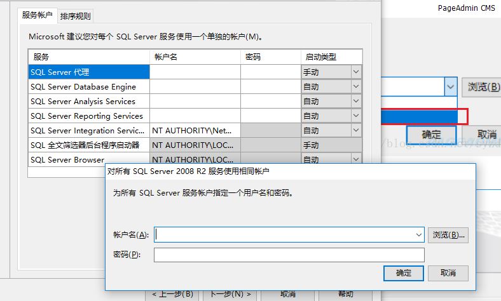Viewport: 501px width, 301px height.
Task: Select SQL Server Reporting Services row
Action: [89, 116]
